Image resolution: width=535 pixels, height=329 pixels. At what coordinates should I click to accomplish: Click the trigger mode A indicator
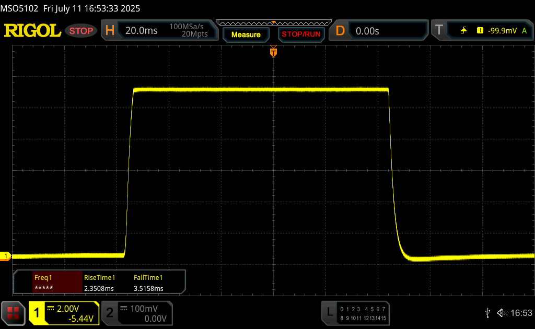click(x=525, y=31)
